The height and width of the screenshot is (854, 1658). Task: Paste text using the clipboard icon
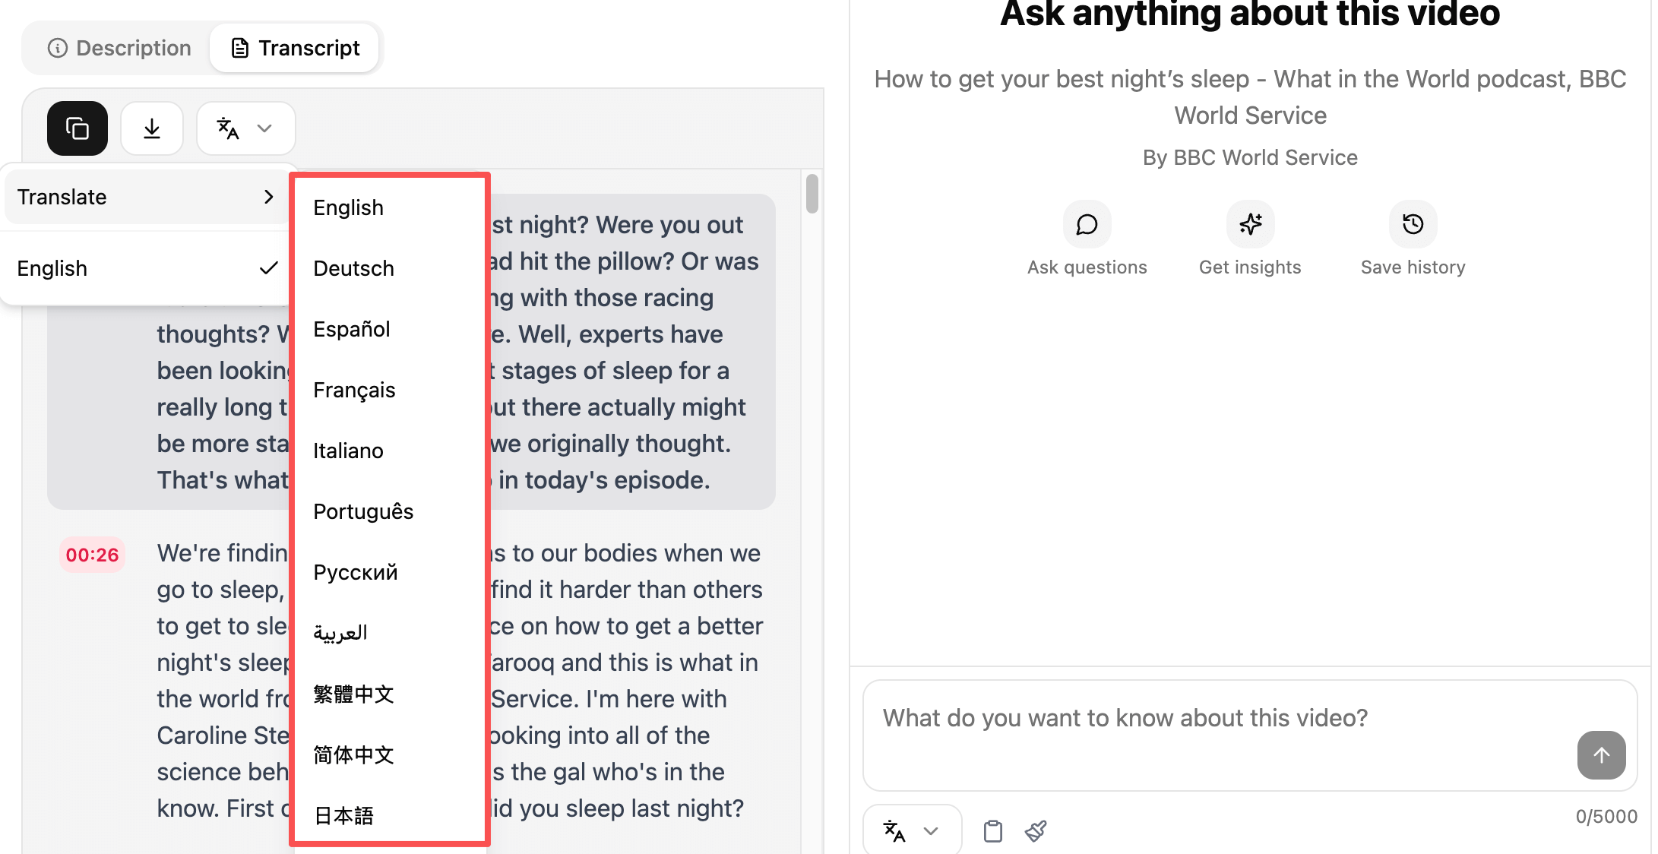coord(992,830)
